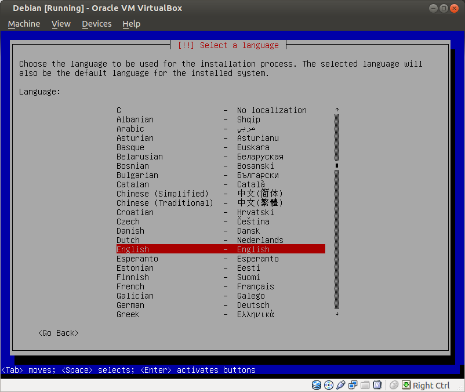Image resolution: width=465 pixels, height=392 pixels.
Task: Select the highlighted English language row
Action: (220, 249)
